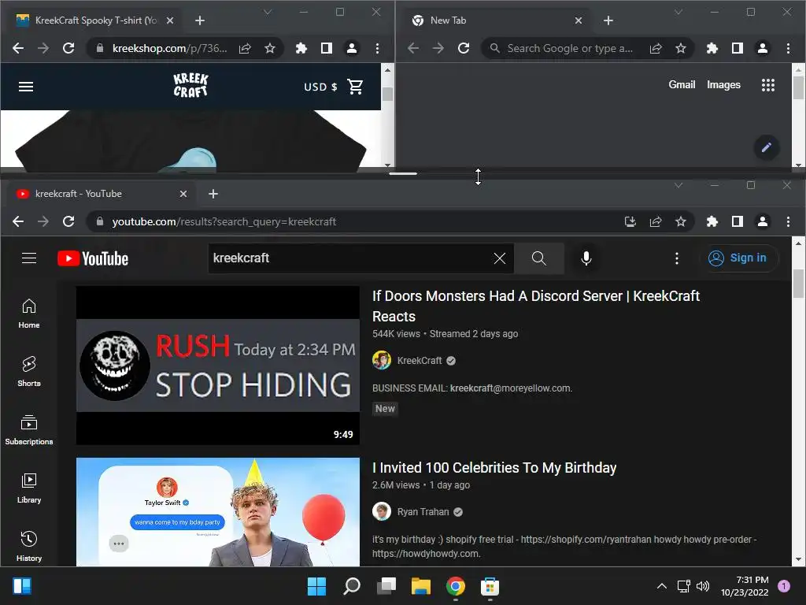The width and height of the screenshot is (806, 605).
Task: Open the Taylor Swift birthday video thumbnail
Action: click(x=218, y=512)
